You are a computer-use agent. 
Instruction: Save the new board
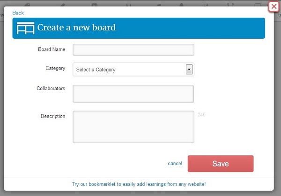click(220, 164)
